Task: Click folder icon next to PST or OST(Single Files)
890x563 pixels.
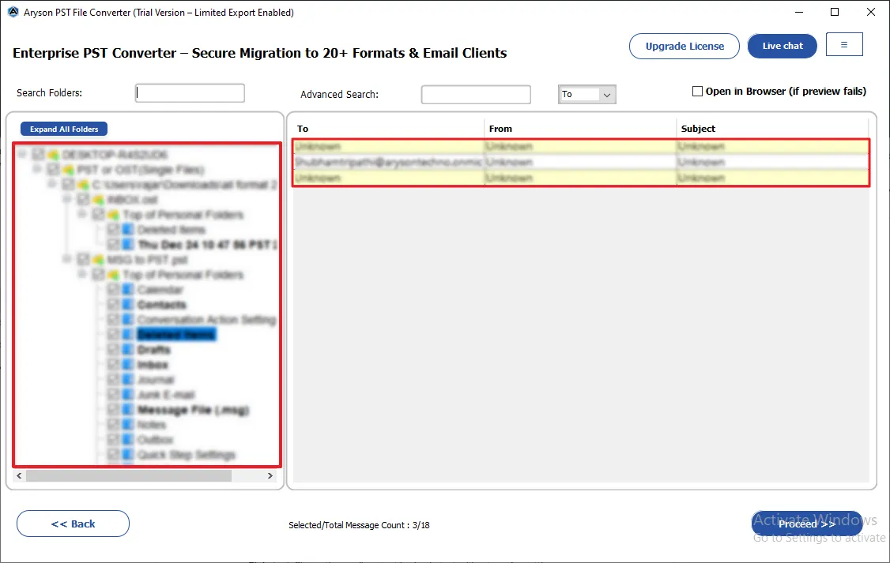Action: coord(69,170)
